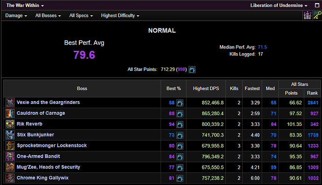The image size is (322, 185).
Task: Click Best Perf. Avg value 79.6
Action: [84, 55]
